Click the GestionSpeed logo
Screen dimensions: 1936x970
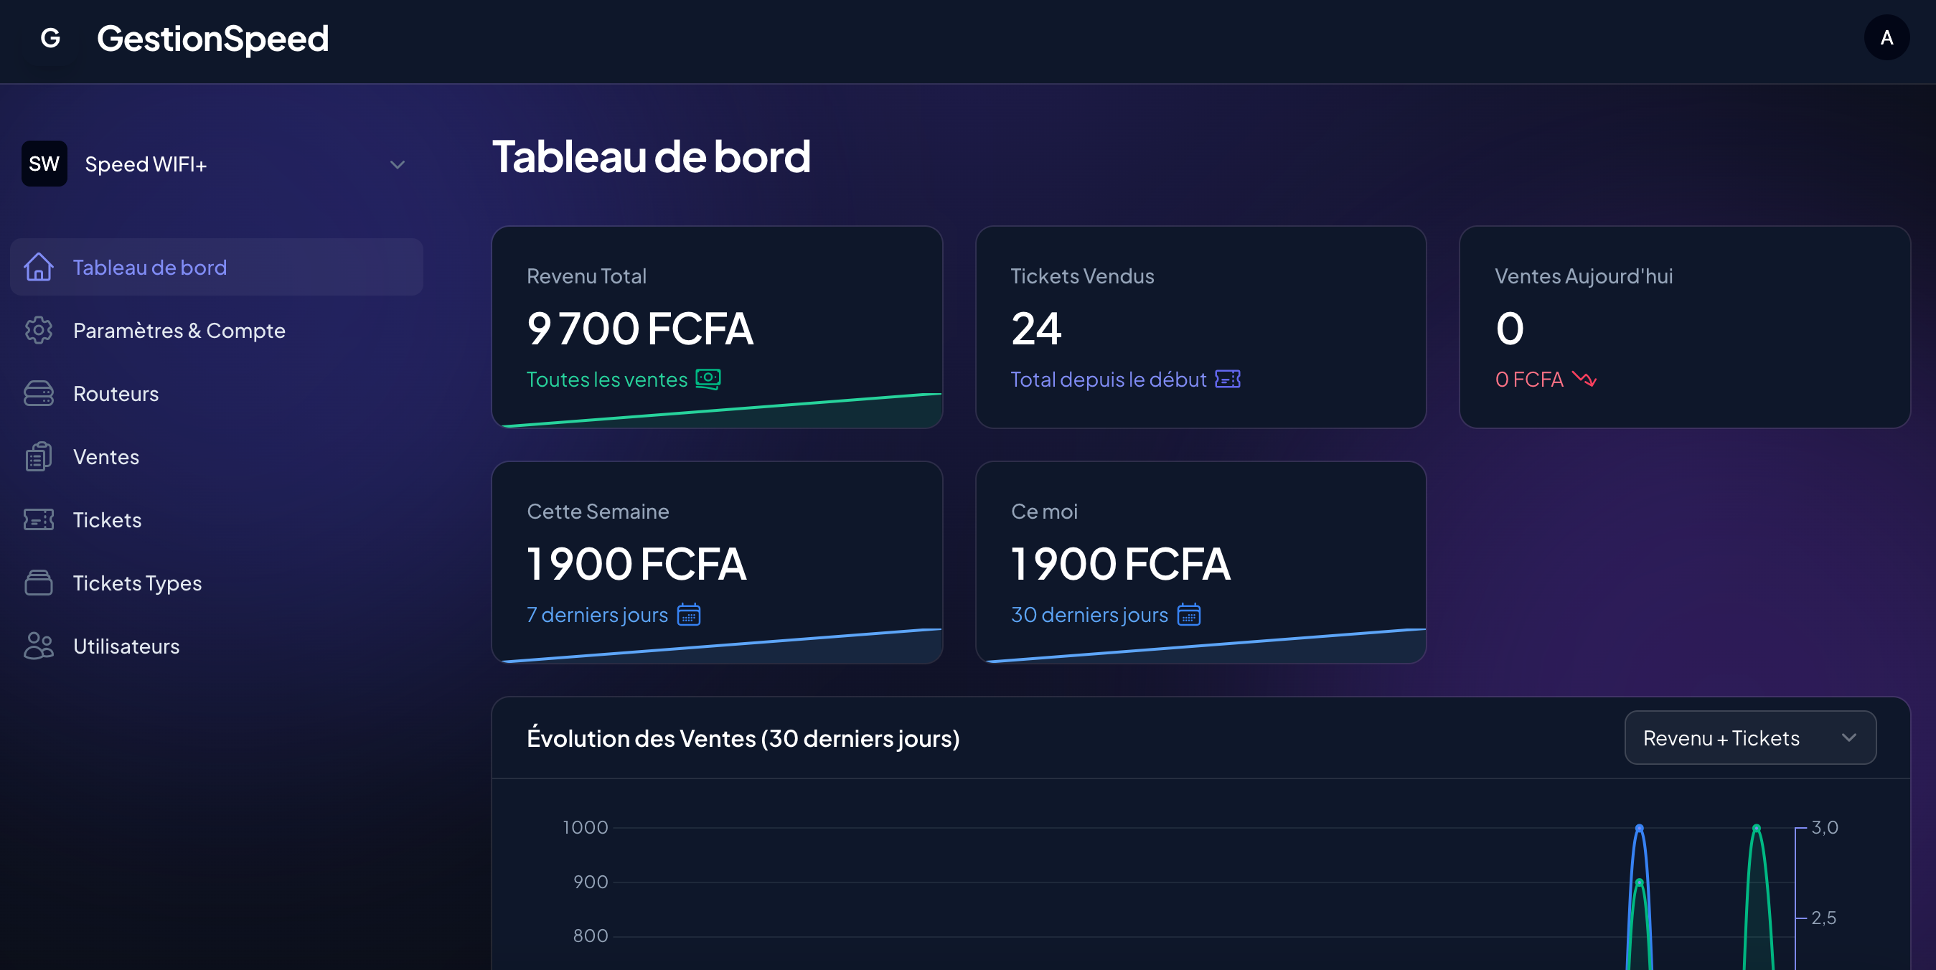[212, 38]
